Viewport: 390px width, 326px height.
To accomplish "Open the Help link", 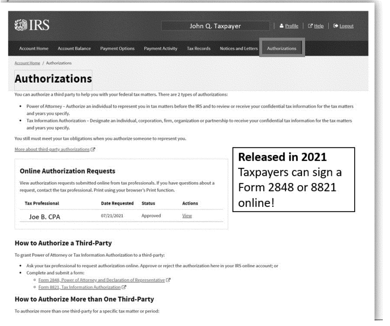I will [319, 26].
